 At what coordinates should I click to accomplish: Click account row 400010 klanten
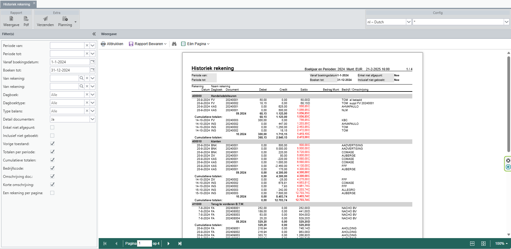(x=302, y=141)
